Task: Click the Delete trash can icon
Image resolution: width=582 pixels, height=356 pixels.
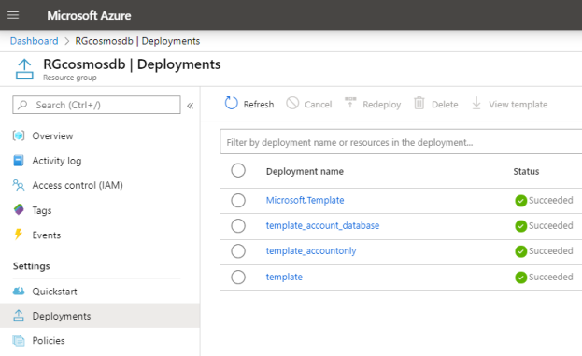Action: [x=419, y=103]
